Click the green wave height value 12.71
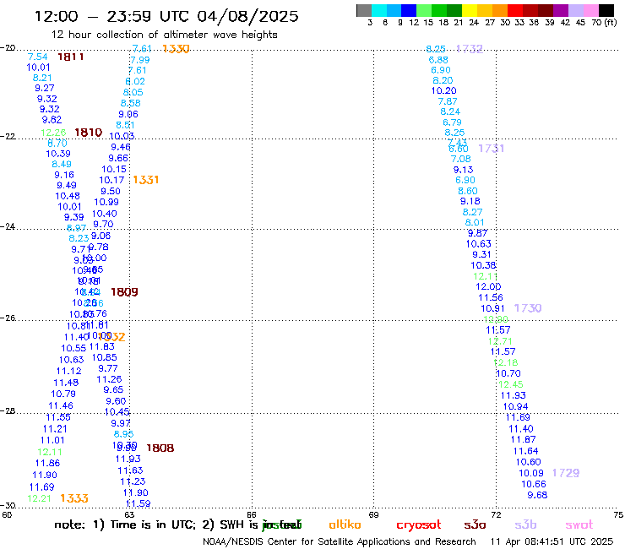The image size is (625, 549). pos(500,341)
